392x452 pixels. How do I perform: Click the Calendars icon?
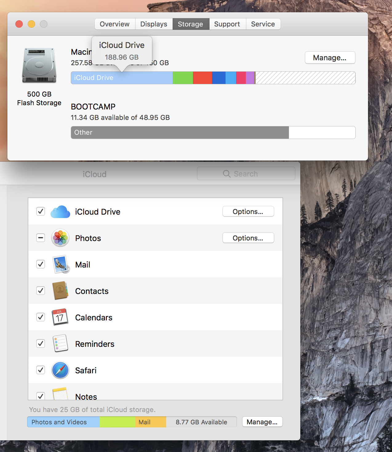tap(60, 317)
